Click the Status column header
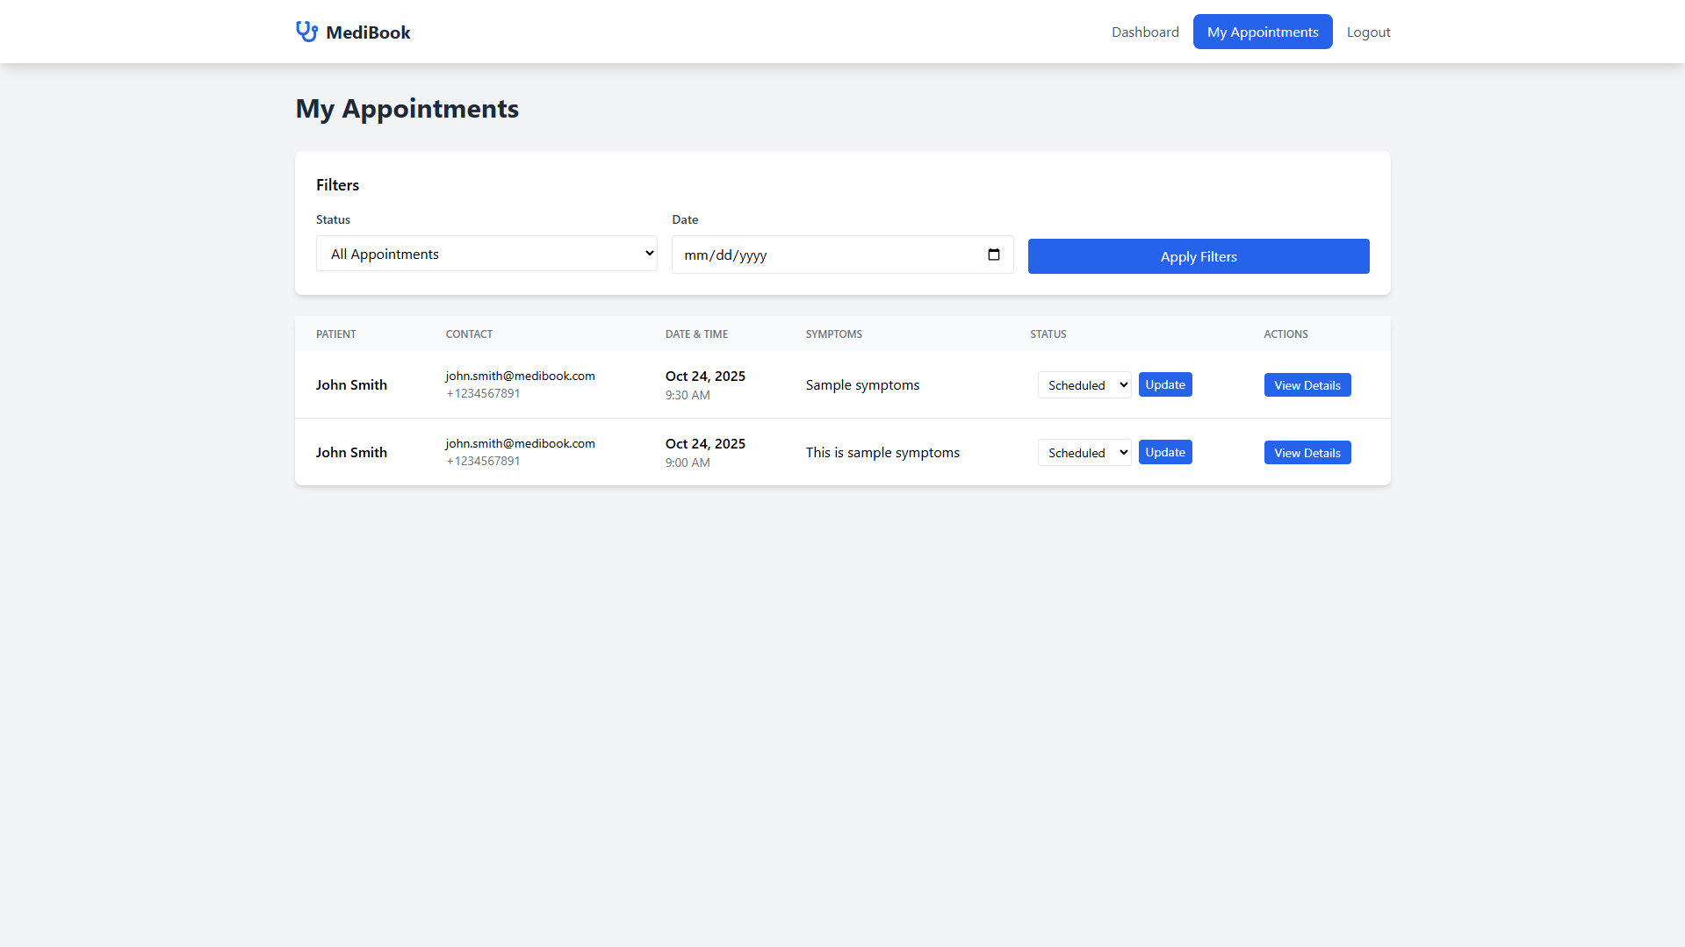The image size is (1685, 947). click(x=1048, y=334)
